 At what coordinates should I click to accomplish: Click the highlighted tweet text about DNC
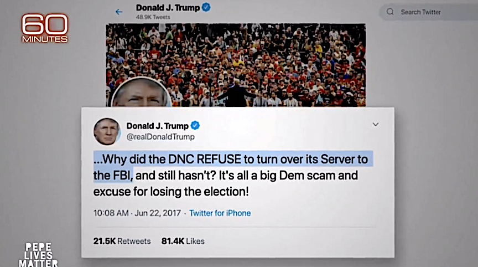coord(233,167)
